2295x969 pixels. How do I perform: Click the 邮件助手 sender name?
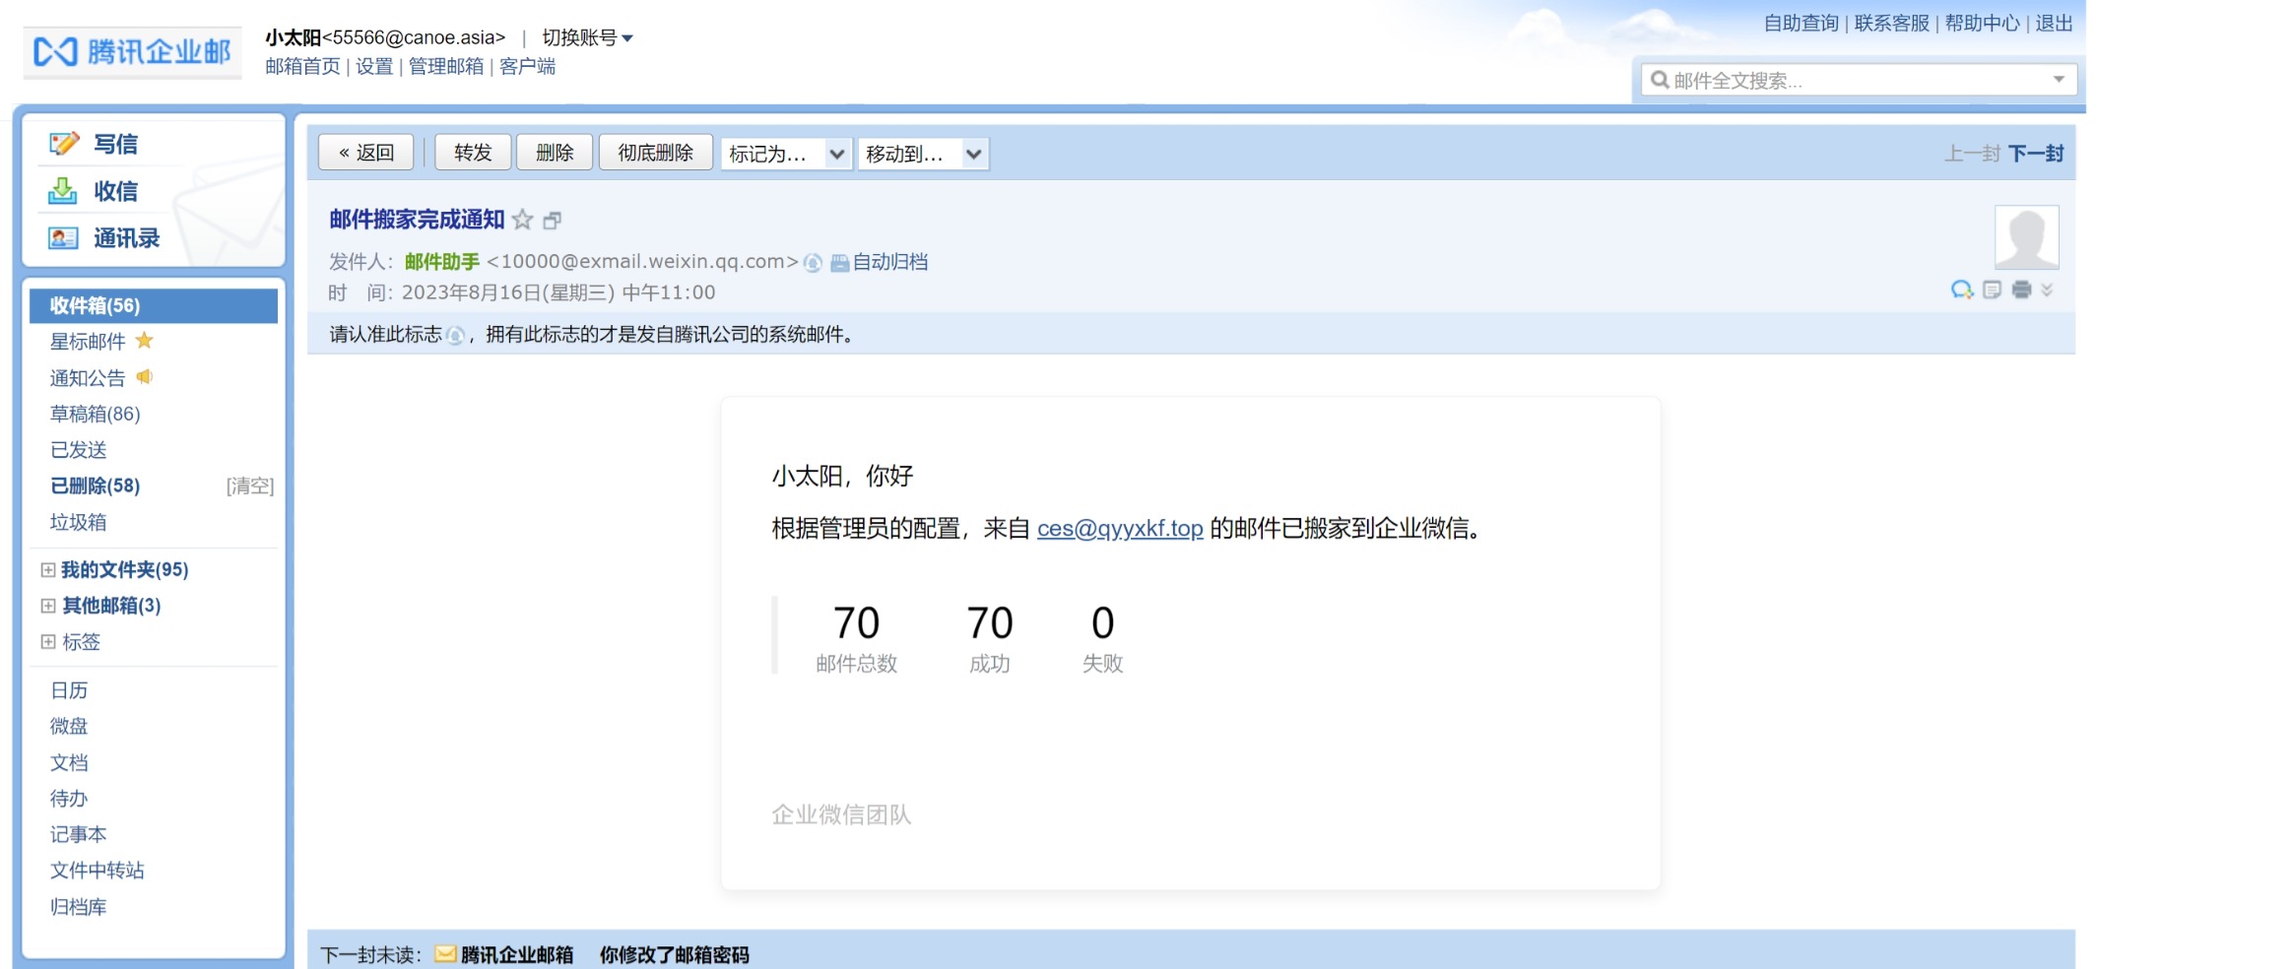point(442,262)
